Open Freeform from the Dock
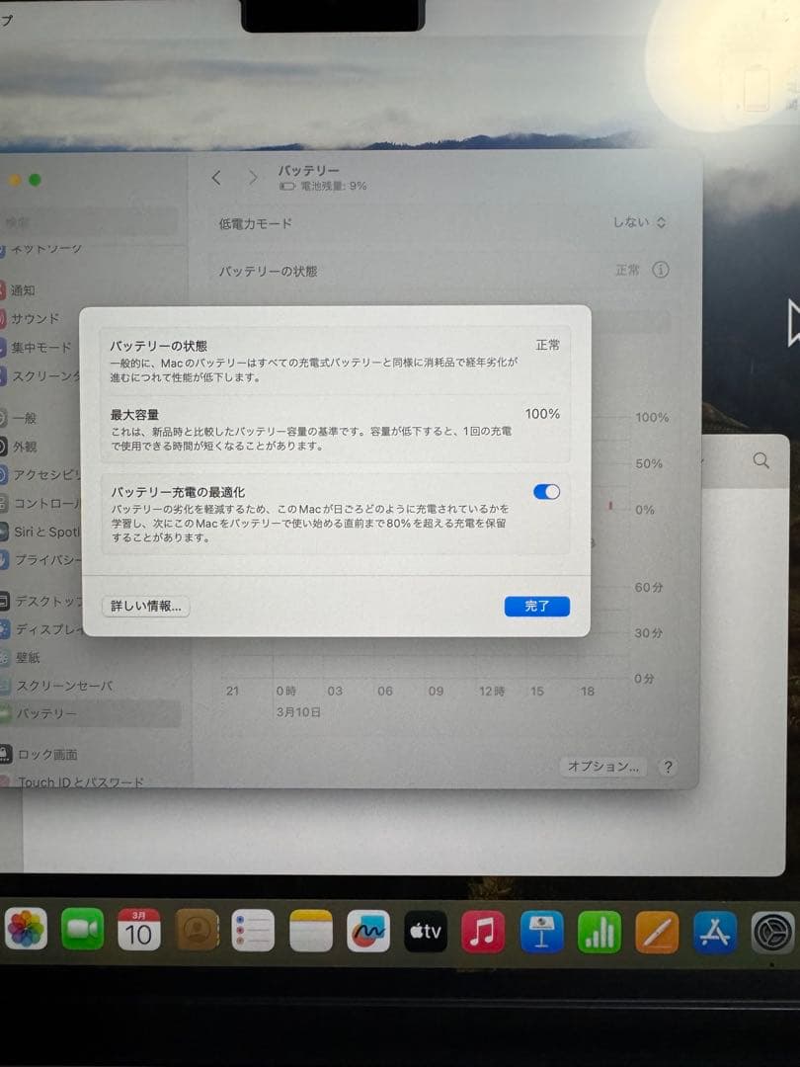Image resolution: width=800 pixels, height=1067 pixels. 365,930
